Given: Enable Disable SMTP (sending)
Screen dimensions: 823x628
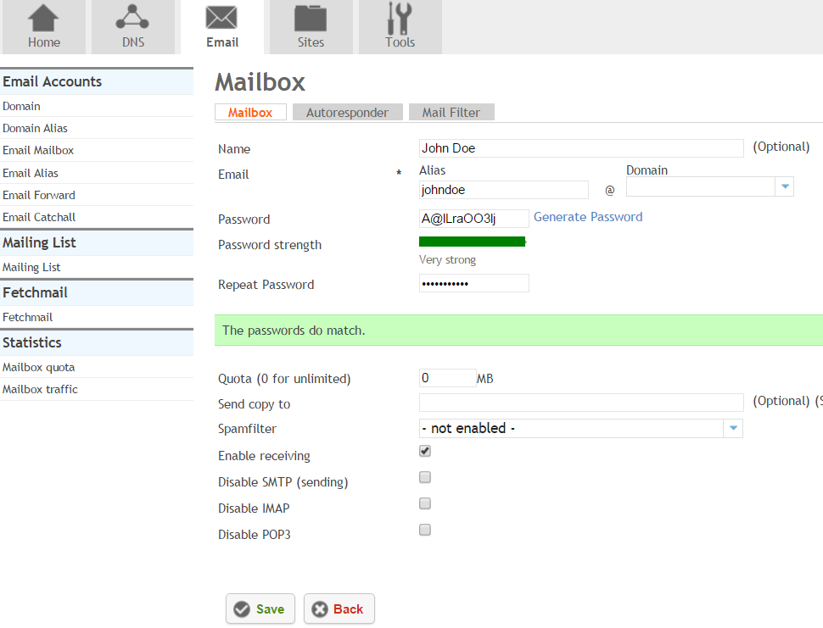Looking at the screenshot, I should (x=424, y=477).
